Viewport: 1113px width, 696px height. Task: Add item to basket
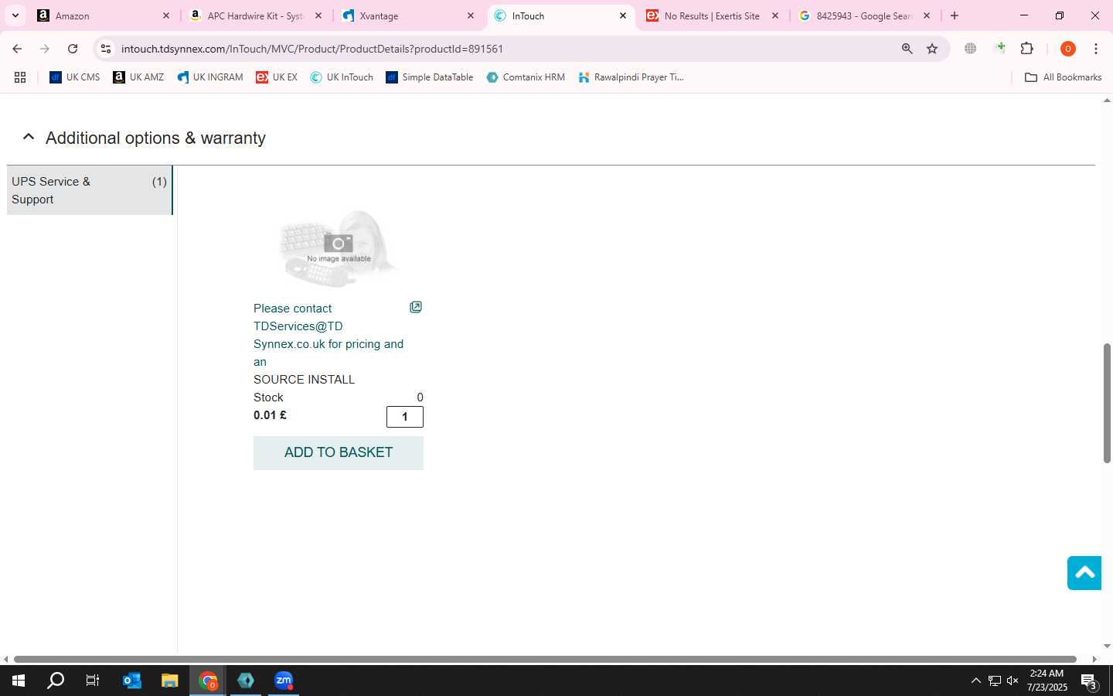(339, 452)
